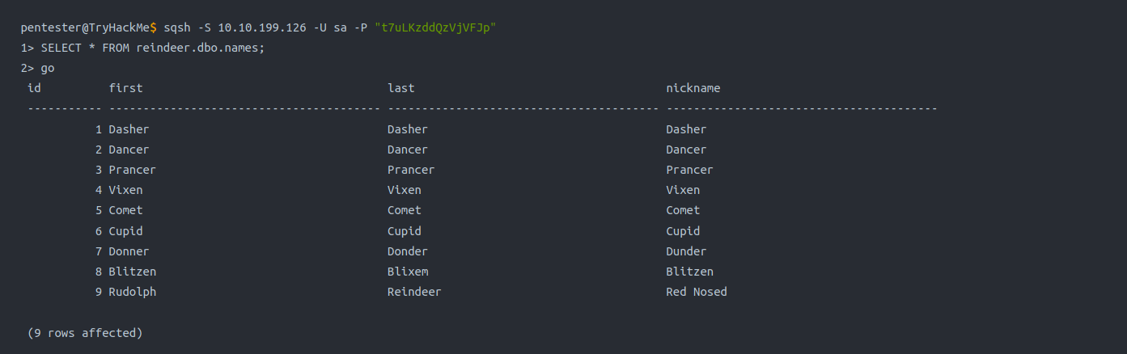Click the Dunder nickname value

click(686, 251)
